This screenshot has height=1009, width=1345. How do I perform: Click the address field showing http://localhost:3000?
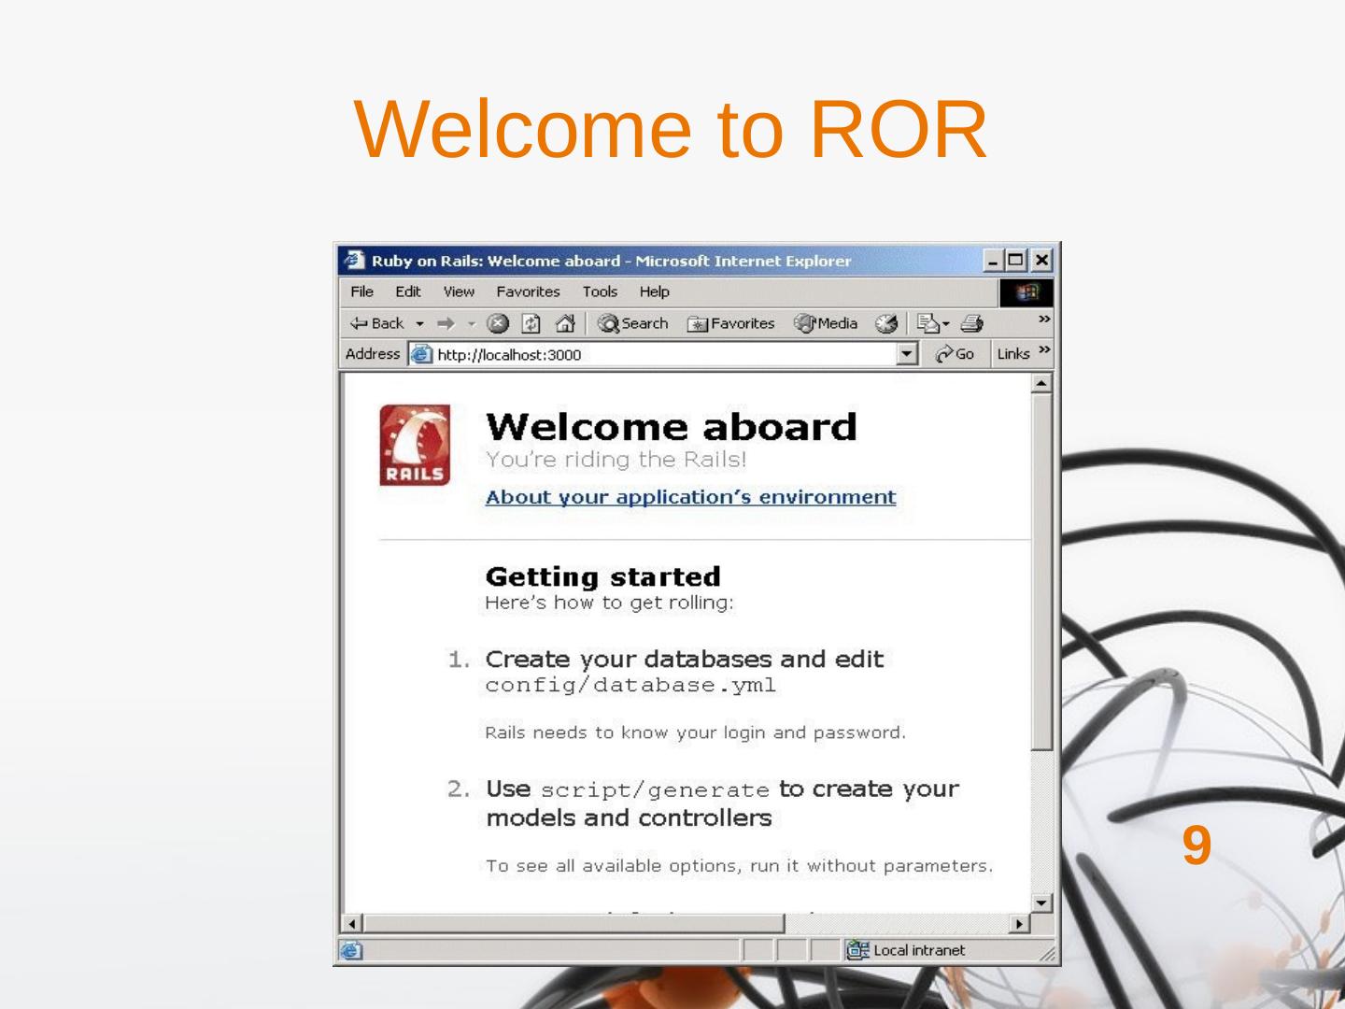(x=664, y=354)
